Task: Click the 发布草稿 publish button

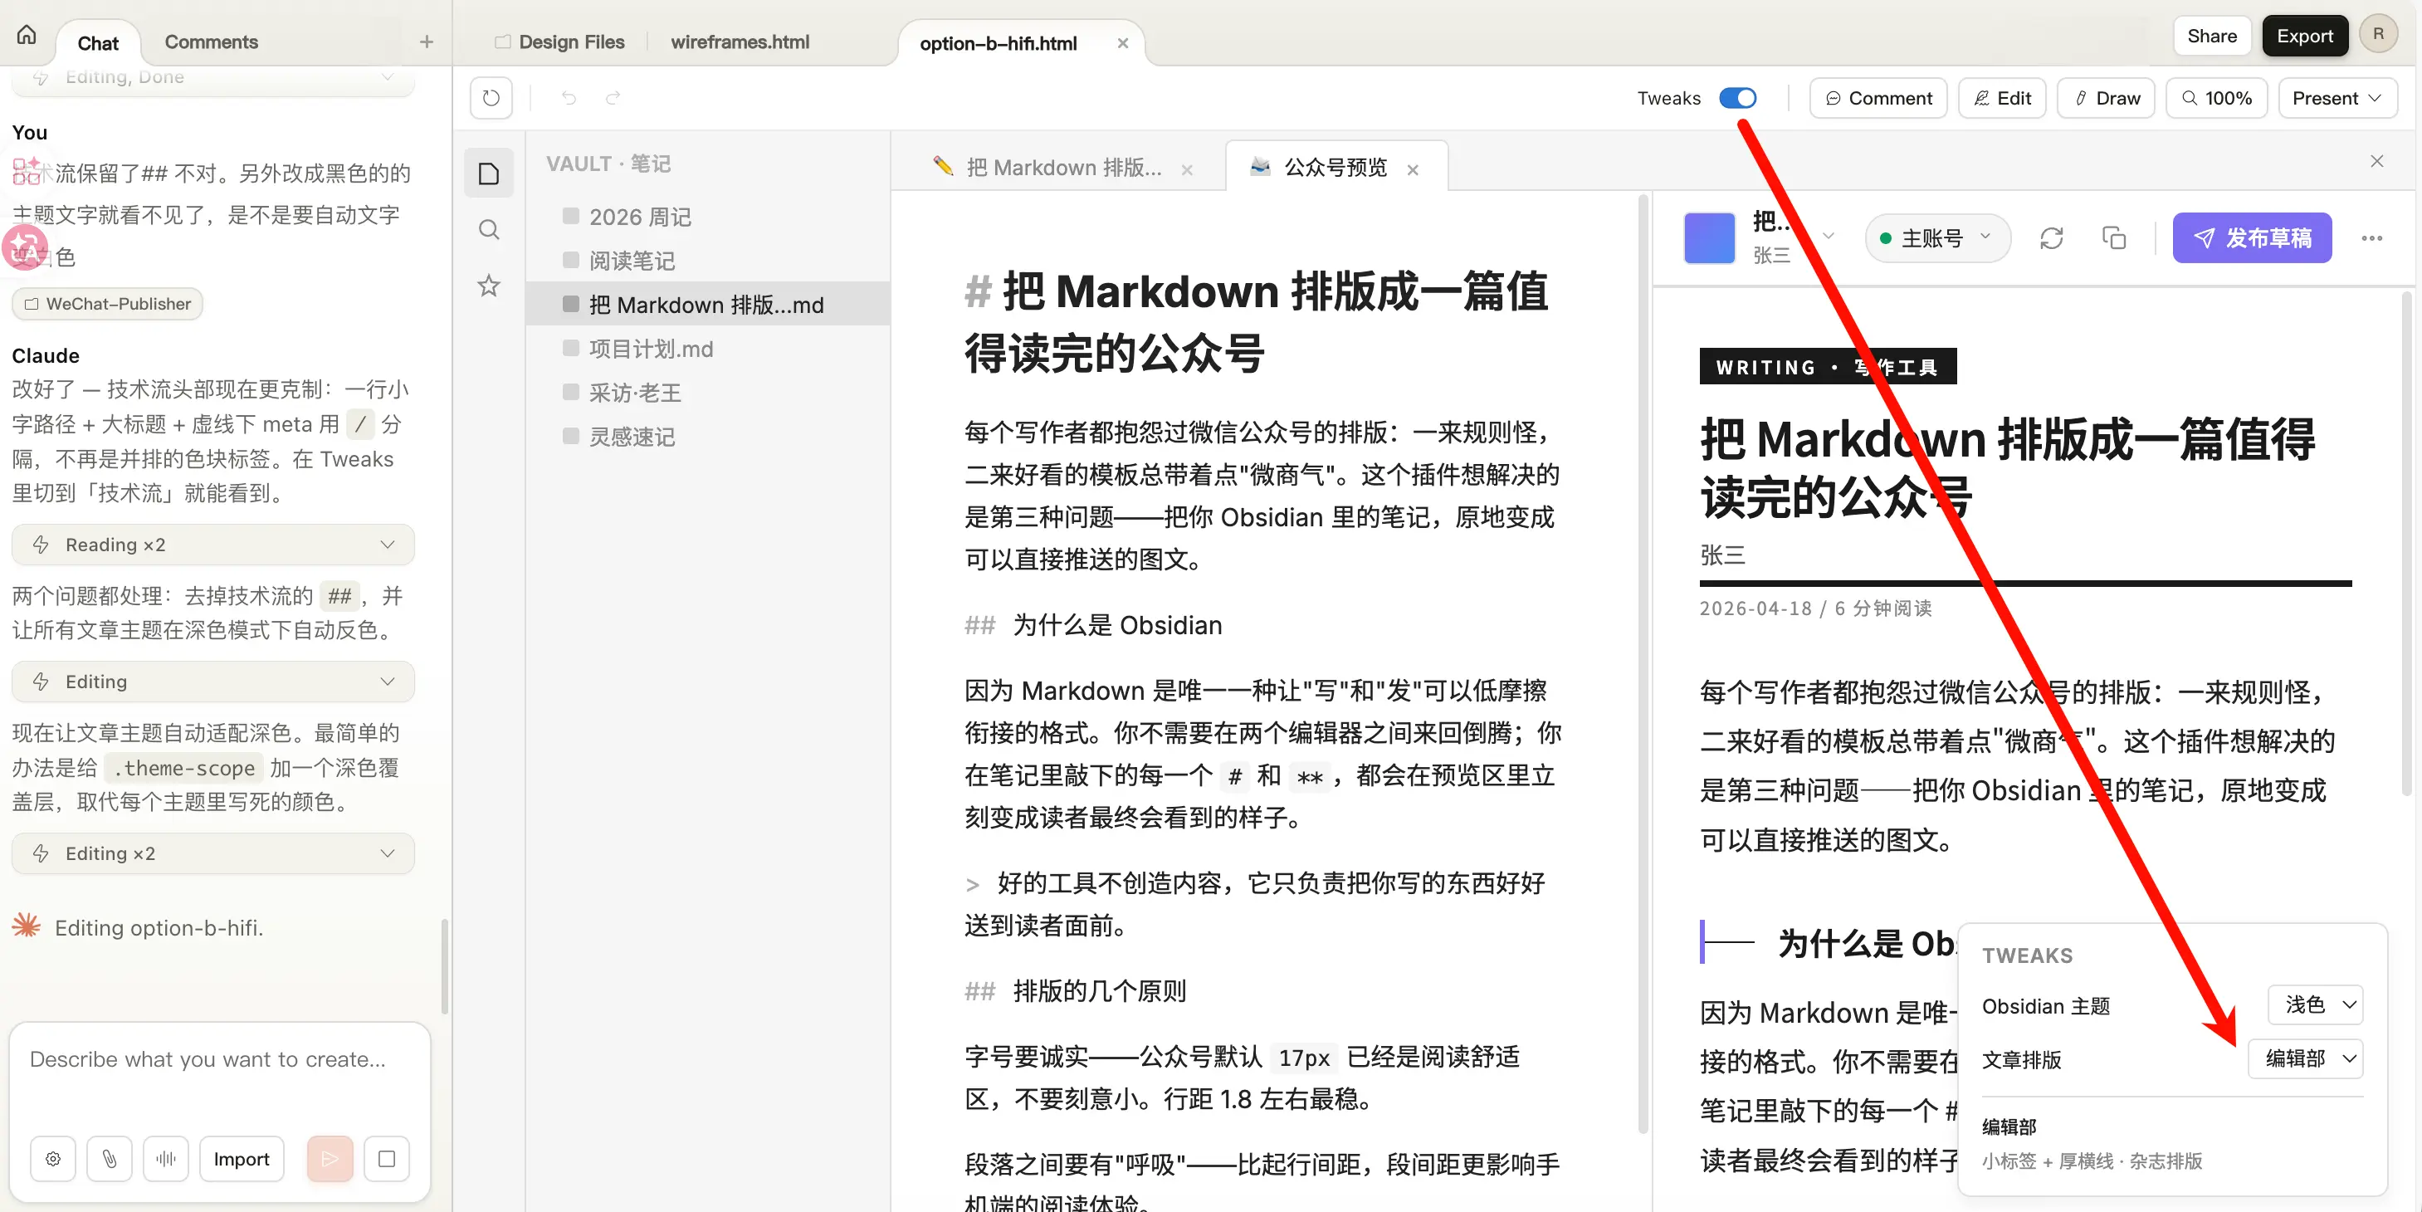Action: click(x=2251, y=239)
